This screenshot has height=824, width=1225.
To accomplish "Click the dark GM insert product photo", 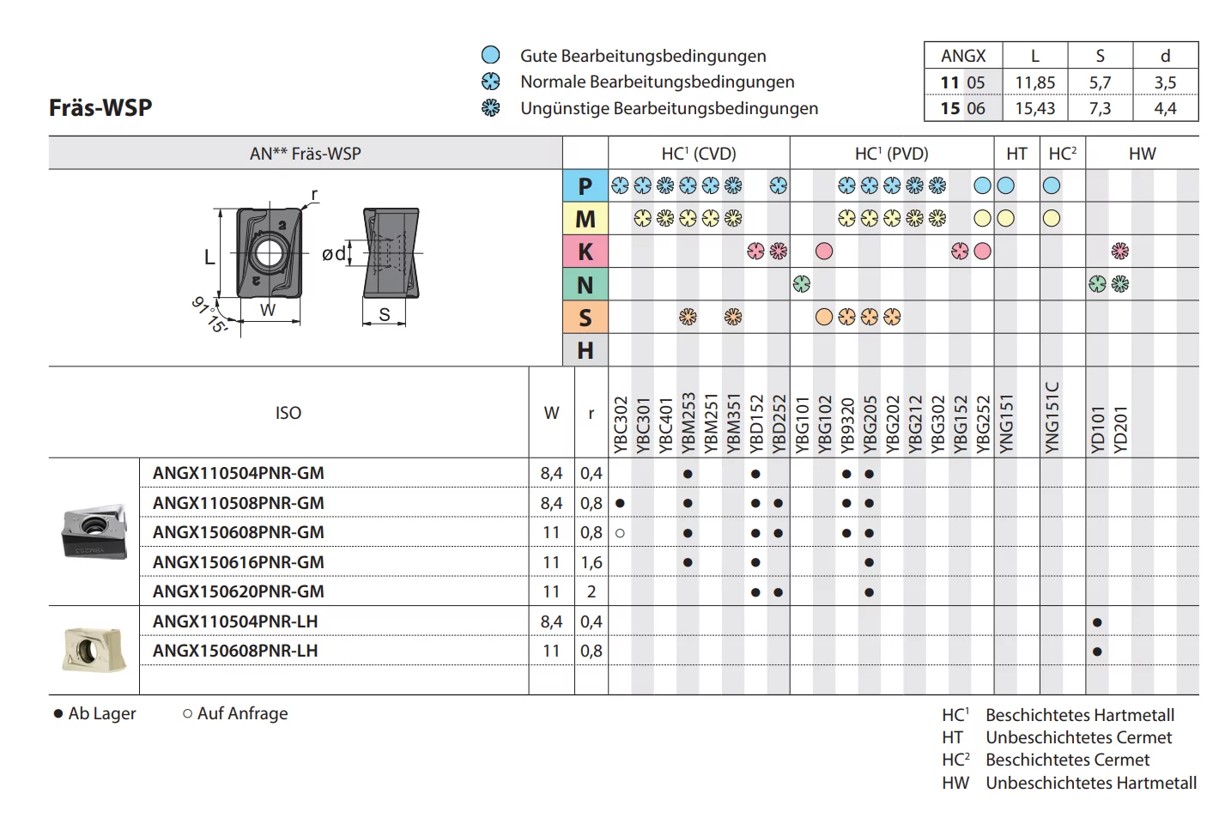I will point(94,531).
